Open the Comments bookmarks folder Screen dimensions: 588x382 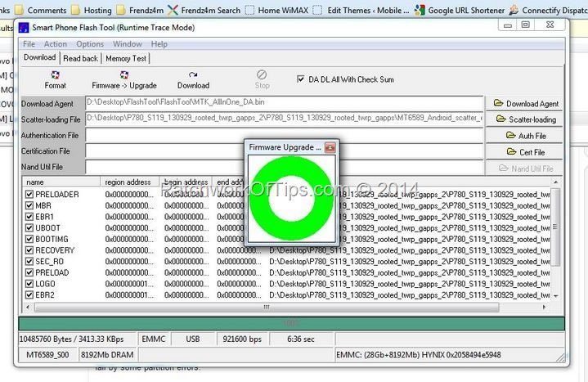(41, 10)
